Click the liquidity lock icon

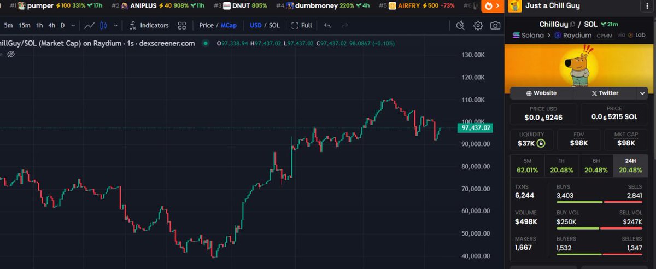pyautogui.click(x=541, y=143)
